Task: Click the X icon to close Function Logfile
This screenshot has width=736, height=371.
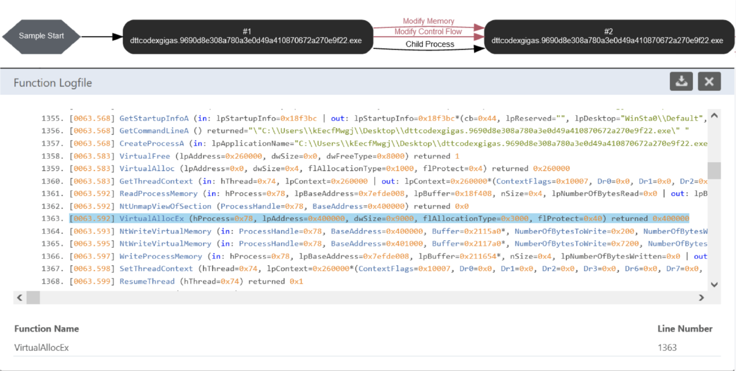Action: [709, 81]
